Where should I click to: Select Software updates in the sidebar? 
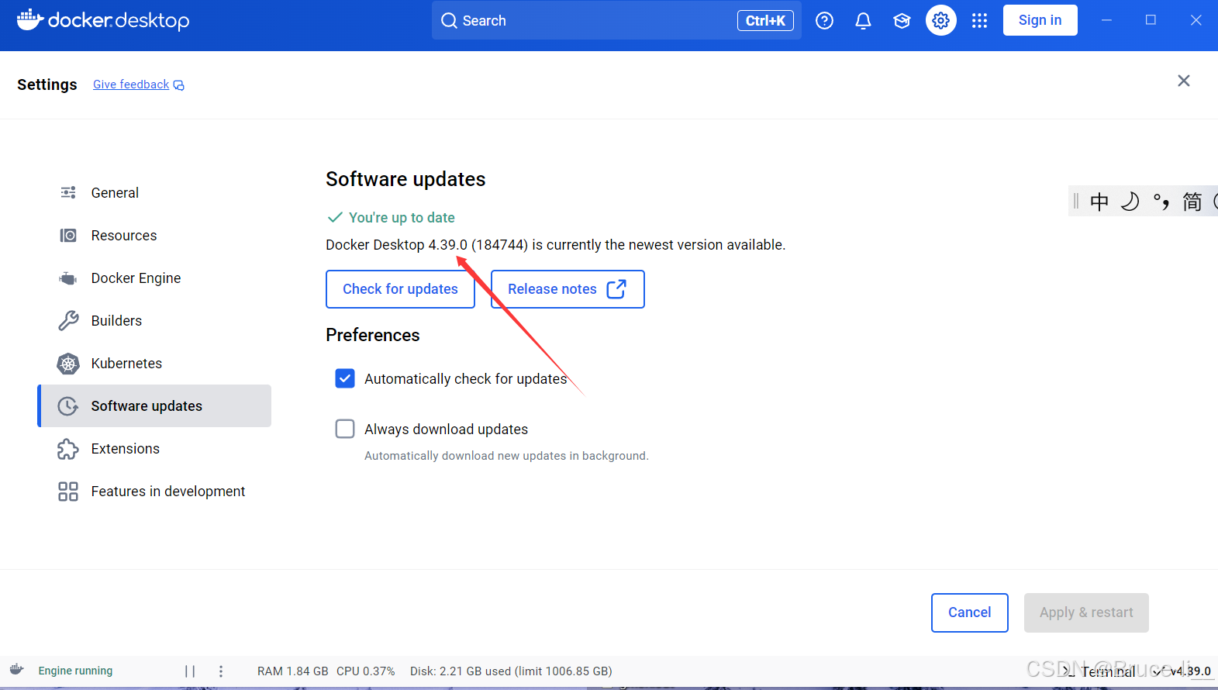[154, 405]
